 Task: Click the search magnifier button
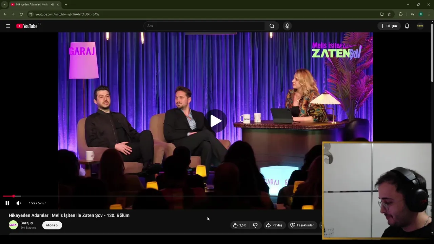[x=272, y=26]
